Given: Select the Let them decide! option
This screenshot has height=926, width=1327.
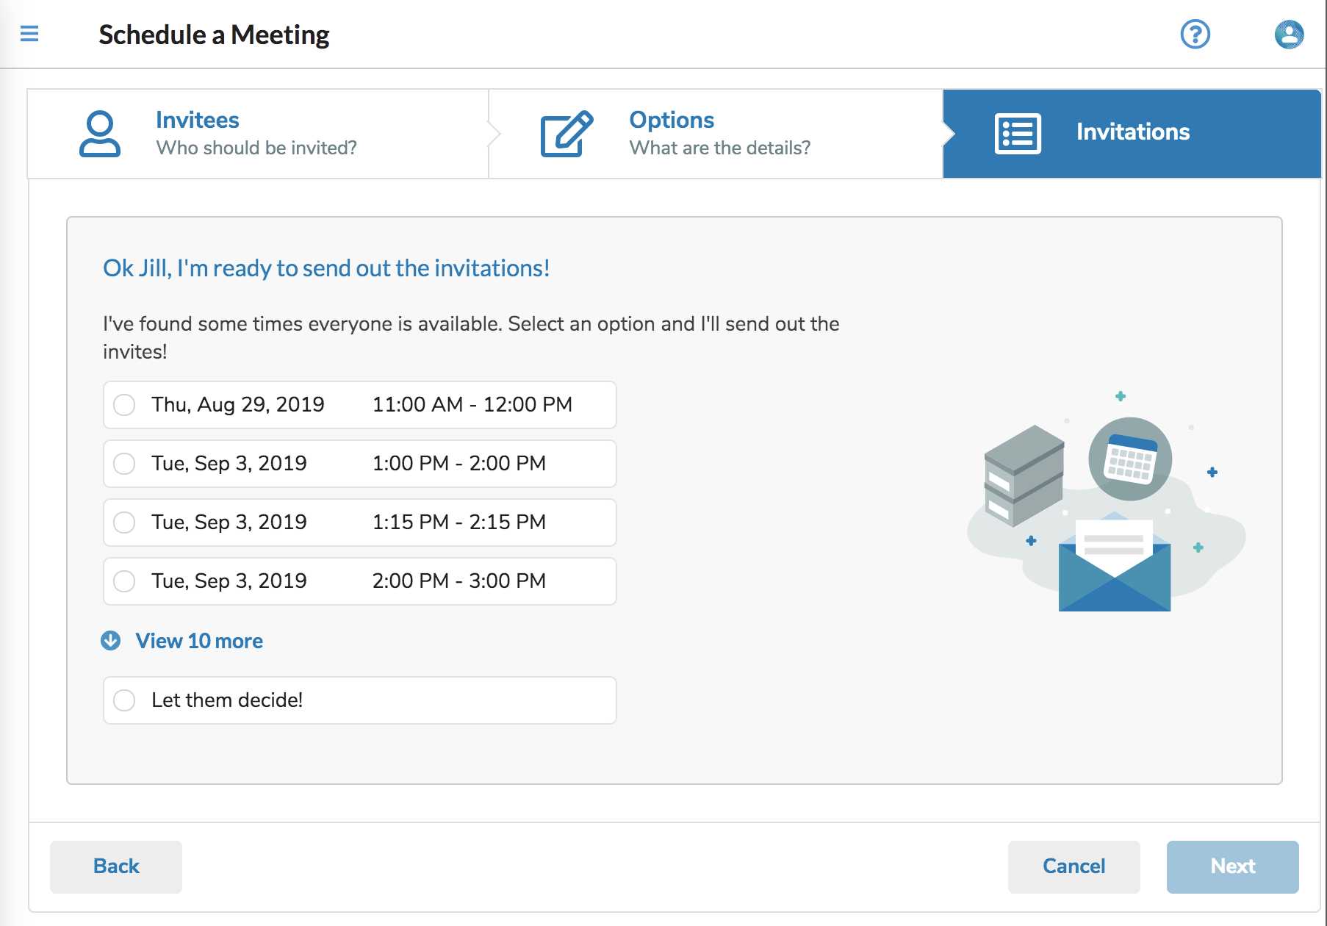Looking at the screenshot, I should tap(124, 700).
